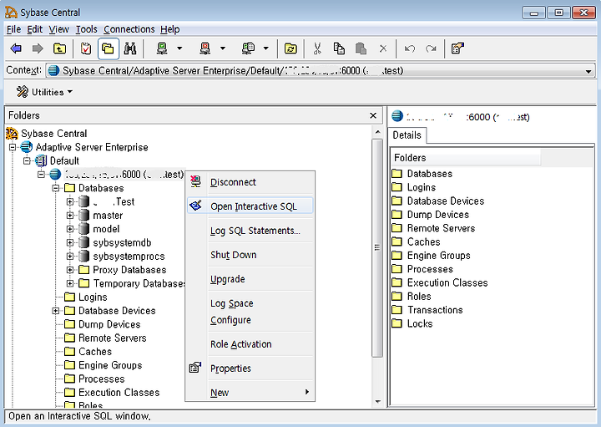Select Shut Down from context menu
Screen dimensions: 601x427
click(x=250, y=255)
